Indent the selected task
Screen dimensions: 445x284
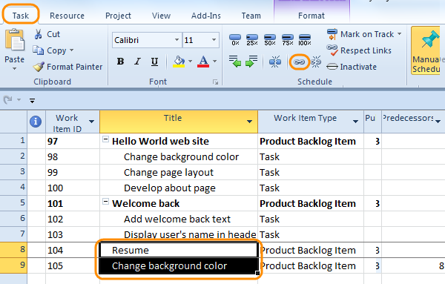click(x=251, y=62)
